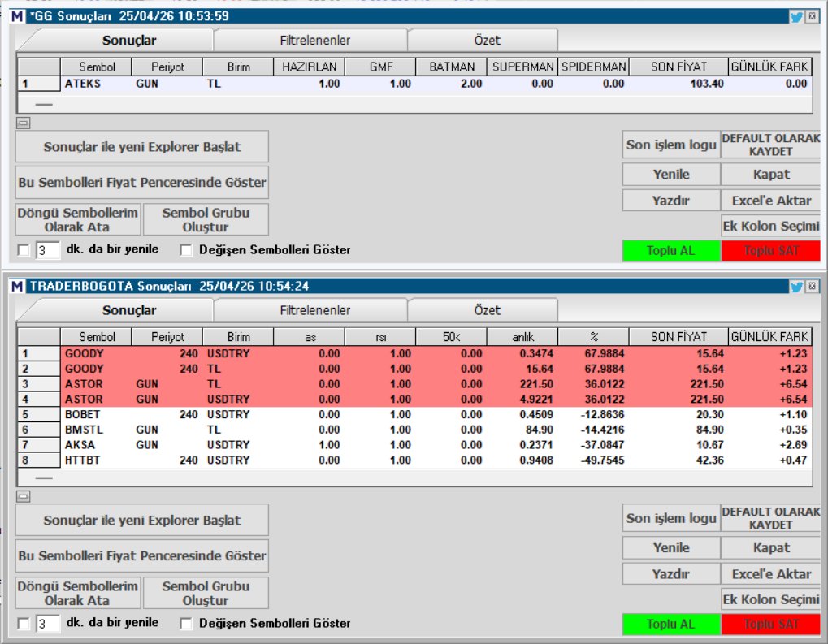
Task: Click Döngü Sembollerim Olarak Ata in TRADERBOGOTA window
Action: pos(78,593)
